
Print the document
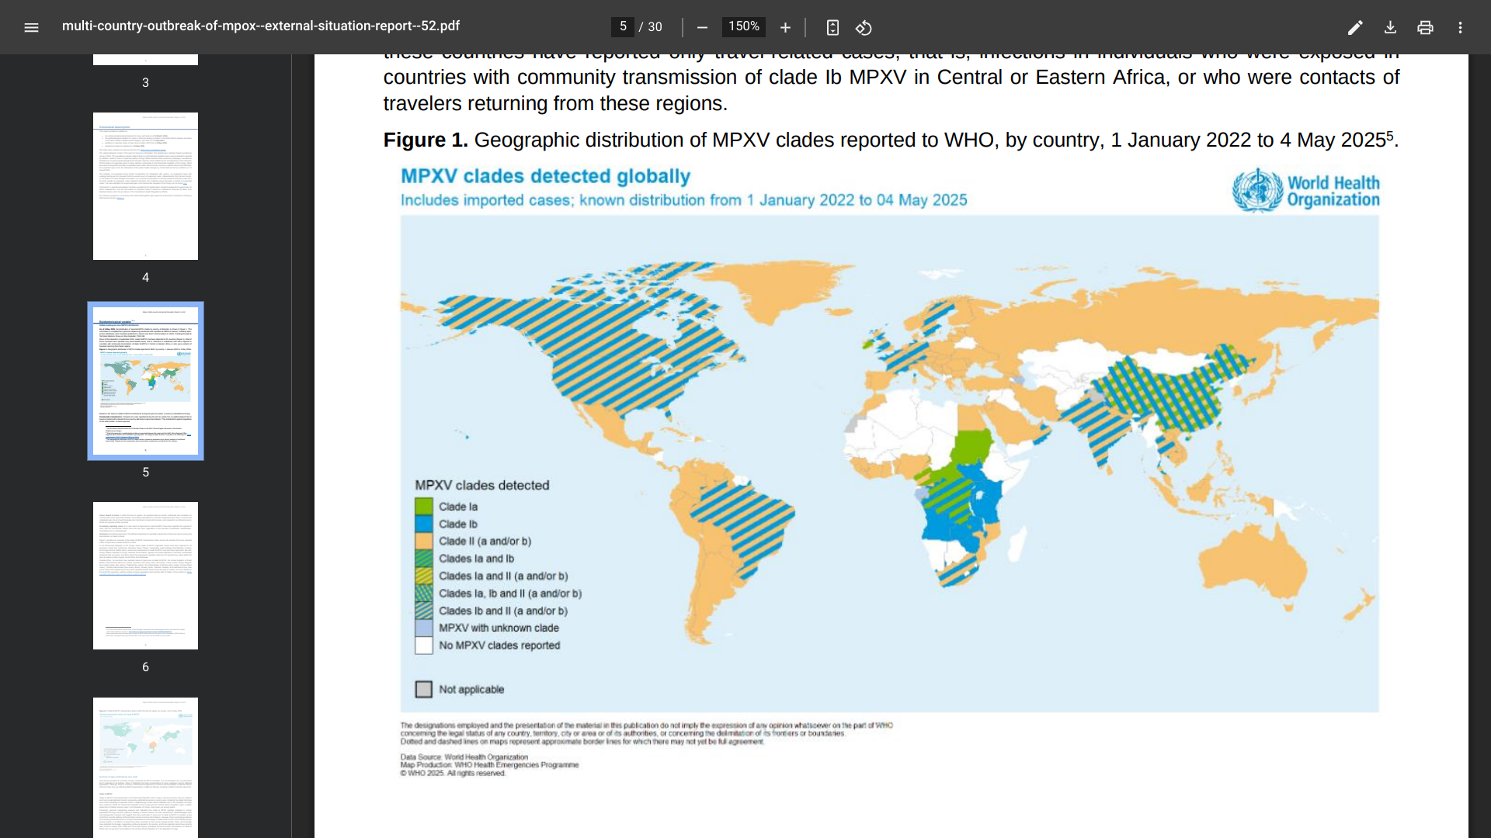1425,27
